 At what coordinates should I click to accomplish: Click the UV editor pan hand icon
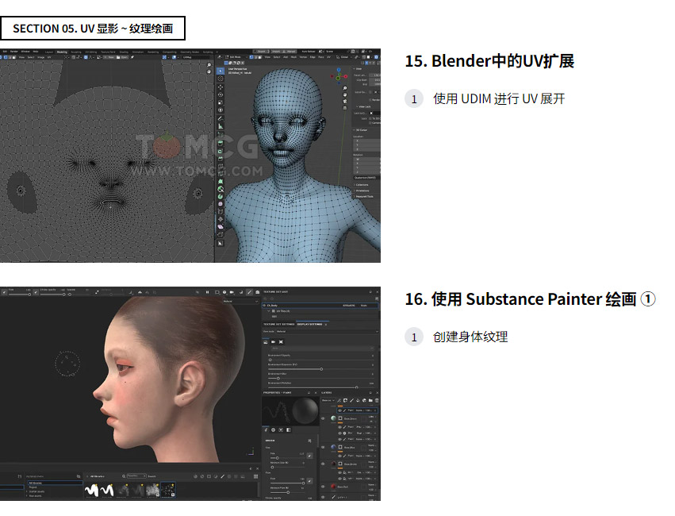pyautogui.click(x=209, y=71)
